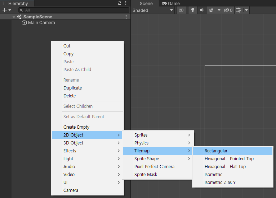276x198 pixels.
Task: Choose Camera from the context menu
Action: click(x=87, y=190)
